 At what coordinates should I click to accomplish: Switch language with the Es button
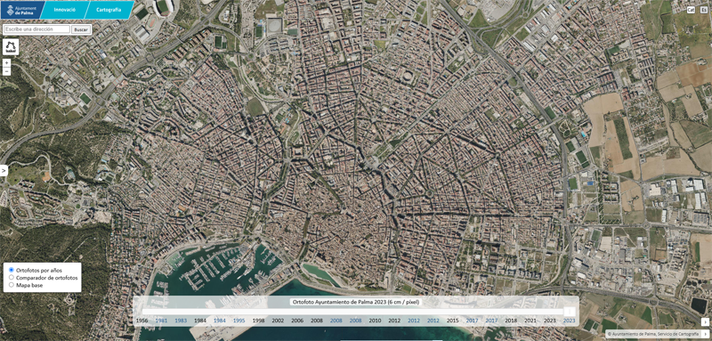(x=703, y=10)
